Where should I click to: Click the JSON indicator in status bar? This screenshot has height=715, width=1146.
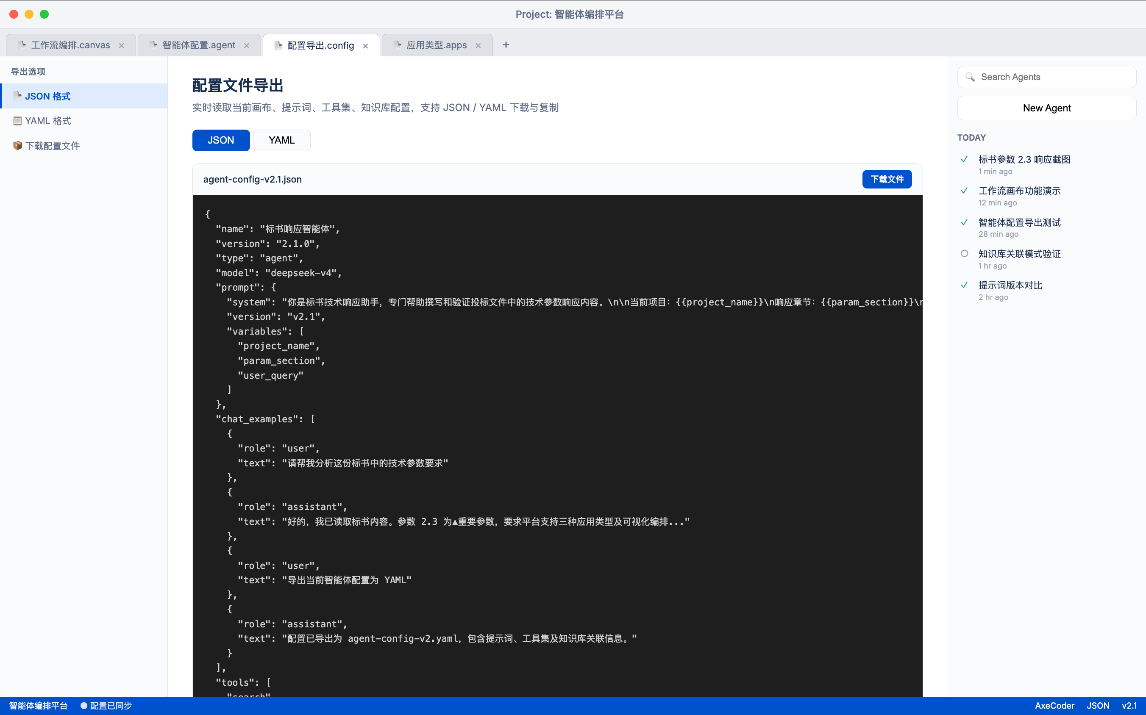1098,706
